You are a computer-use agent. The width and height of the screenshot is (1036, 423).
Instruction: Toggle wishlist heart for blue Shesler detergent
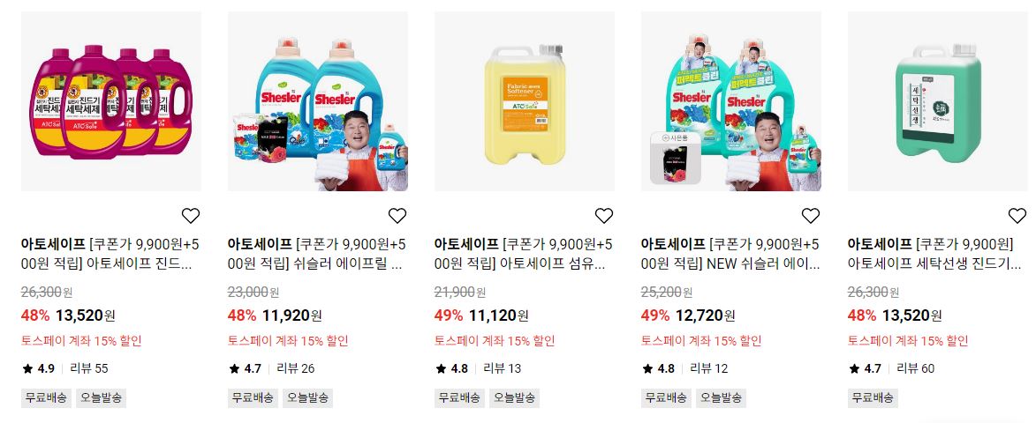pyautogui.click(x=397, y=215)
